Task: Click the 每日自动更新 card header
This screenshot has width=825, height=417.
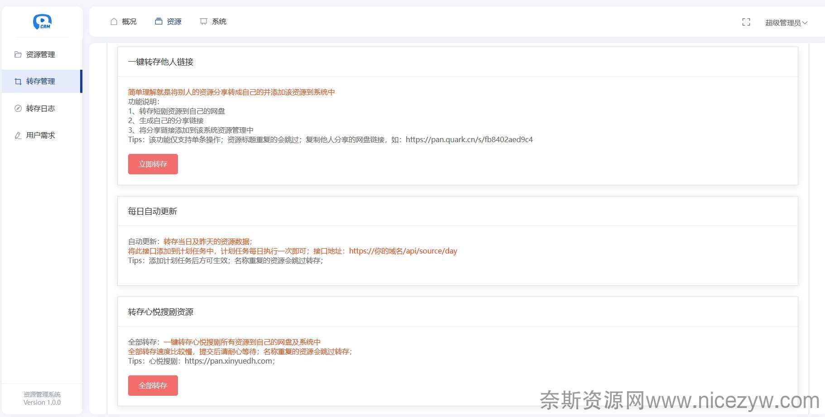Action: pos(153,211)
